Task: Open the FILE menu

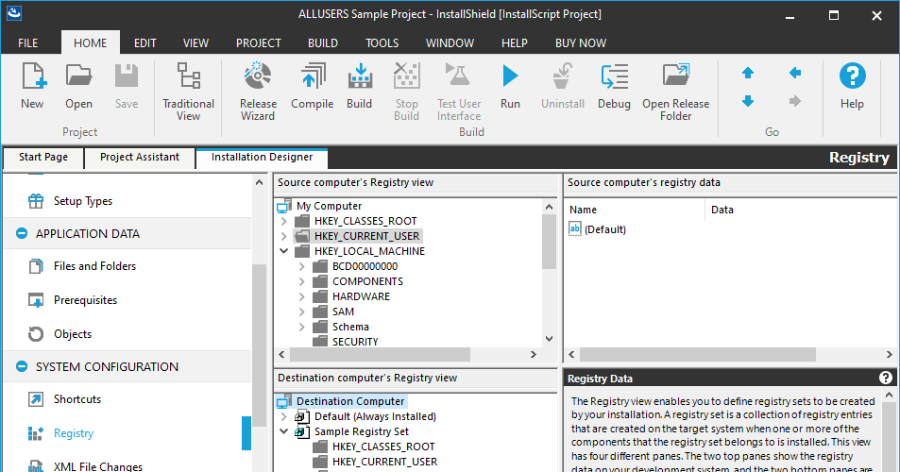Action: coord(27,43)
